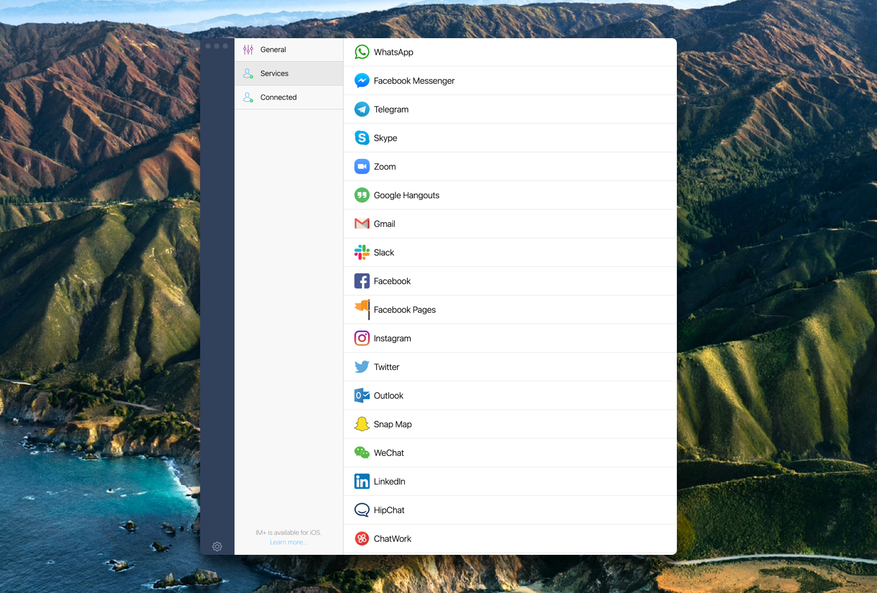
Task: Choose the Skype label
Action: click(x=386, y=138)
